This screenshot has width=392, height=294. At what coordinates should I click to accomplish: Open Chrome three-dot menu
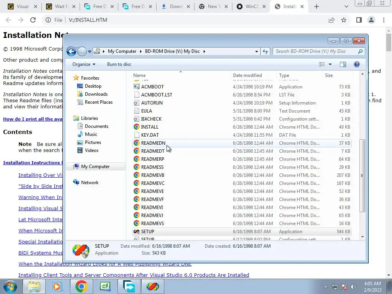(384, 20)
